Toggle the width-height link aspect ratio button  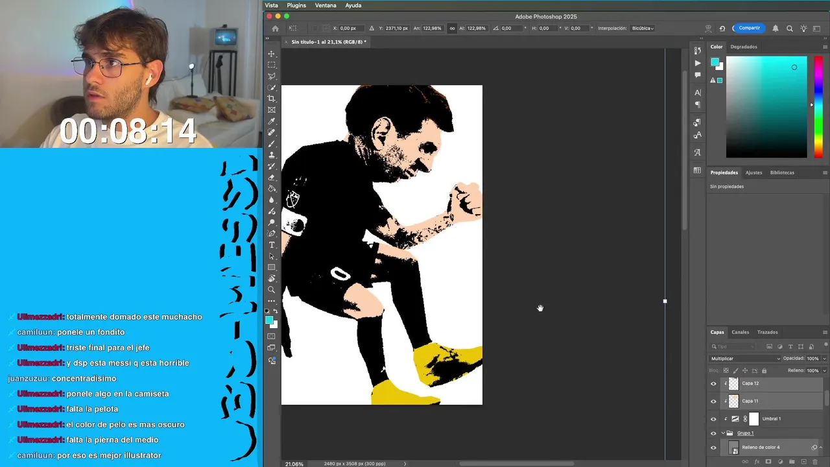[x=453, y=29]
